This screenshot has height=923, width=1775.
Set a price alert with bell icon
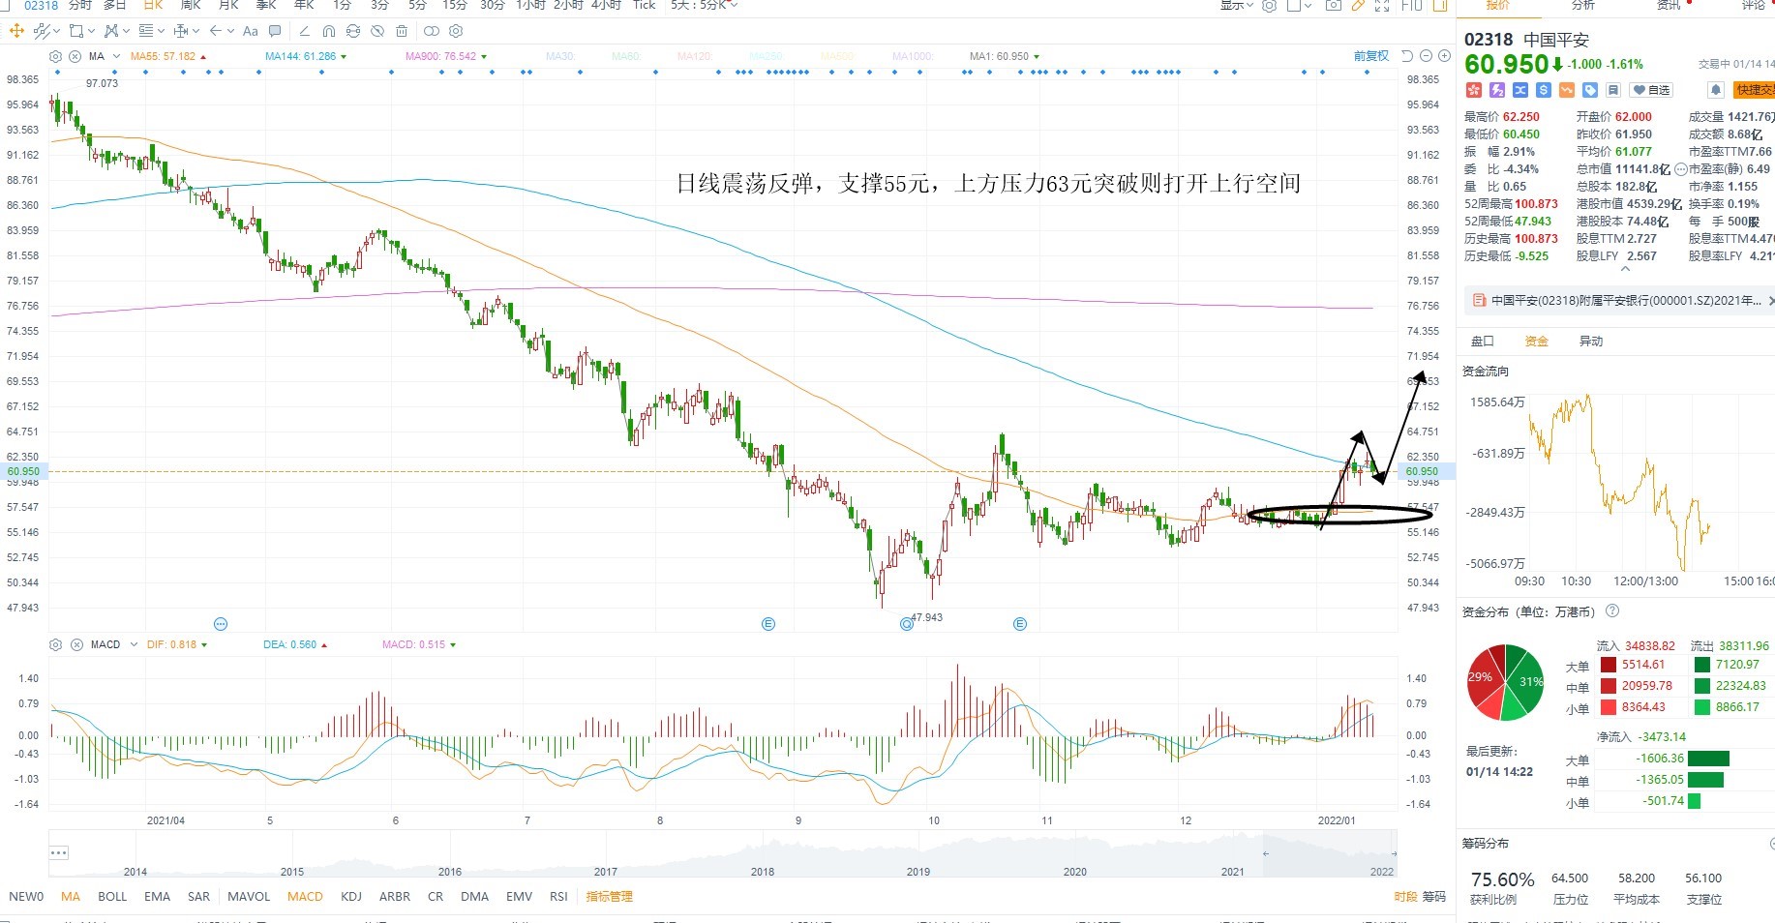click(x=1716, y=90)
